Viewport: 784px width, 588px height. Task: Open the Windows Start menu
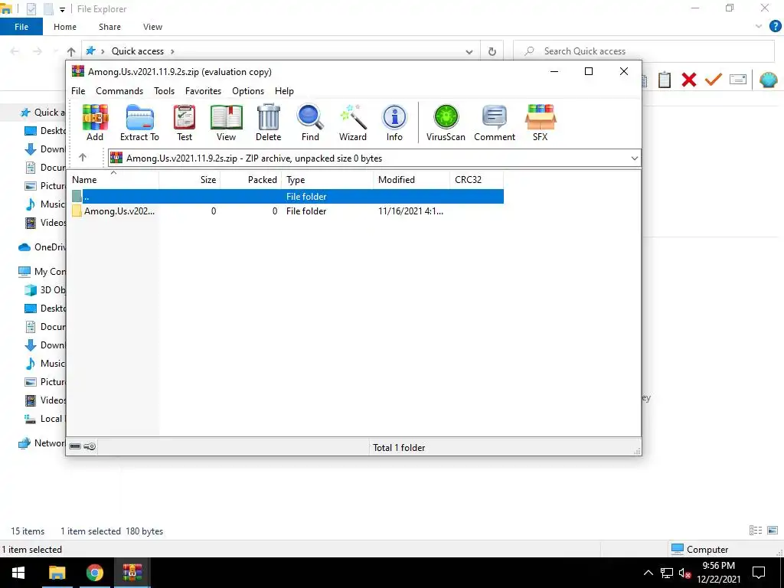[18, 573]
